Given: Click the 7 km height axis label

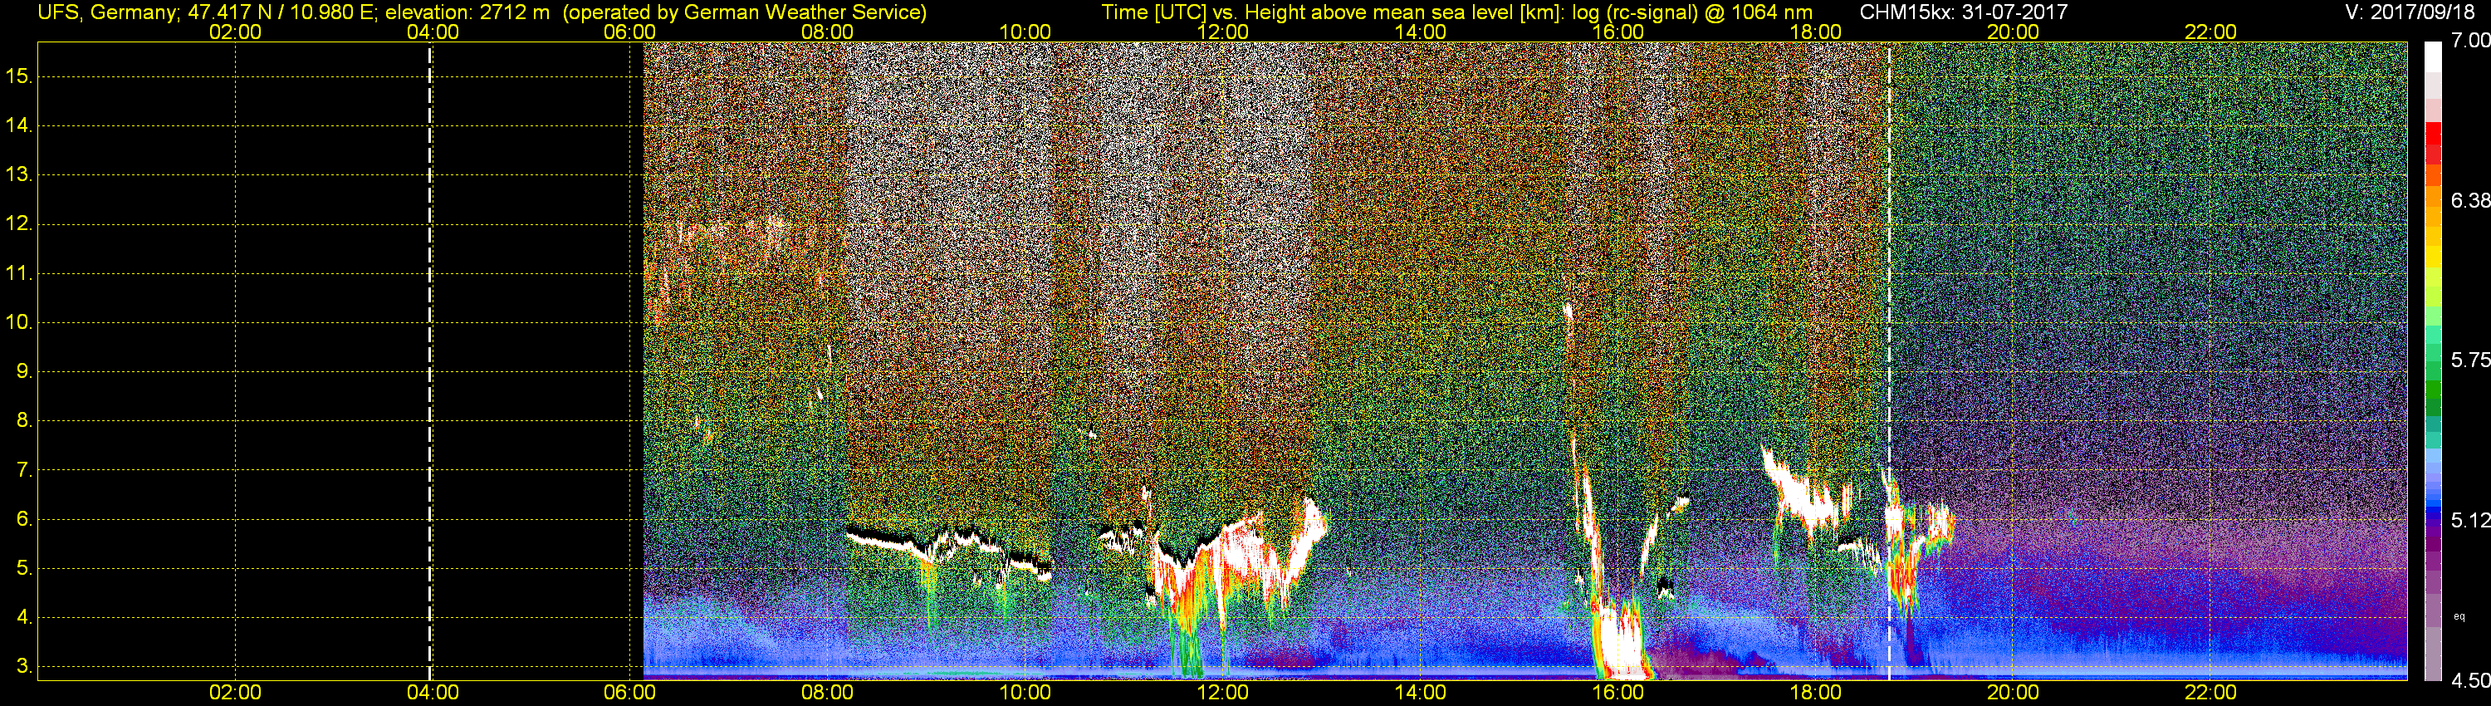Looking at the screenshot, I should click(x=23, y=470).
